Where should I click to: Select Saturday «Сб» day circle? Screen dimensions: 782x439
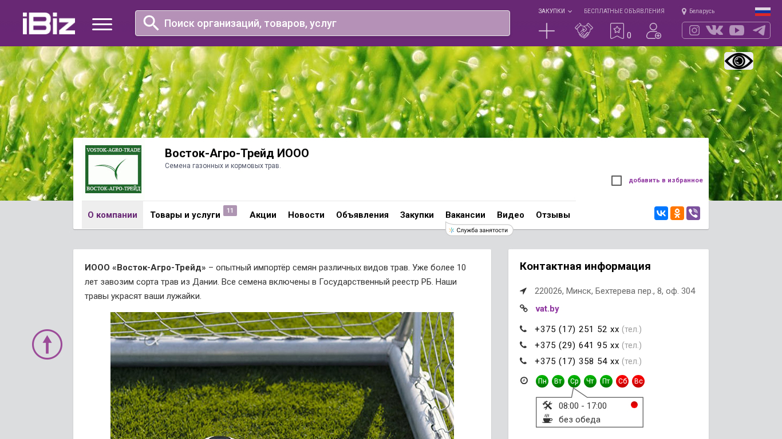click(622, 381)
